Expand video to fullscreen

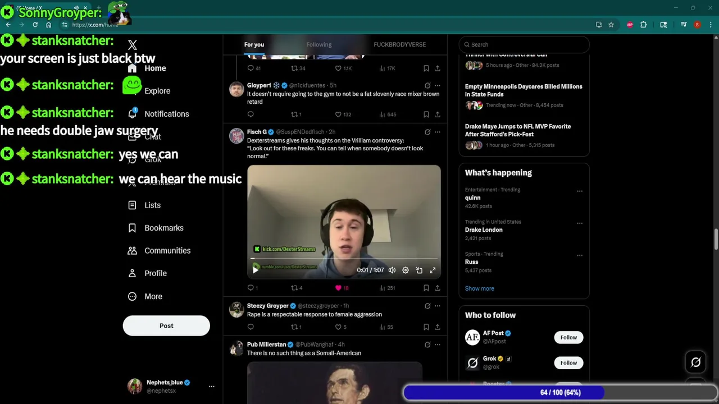click(x=433, y=270)
